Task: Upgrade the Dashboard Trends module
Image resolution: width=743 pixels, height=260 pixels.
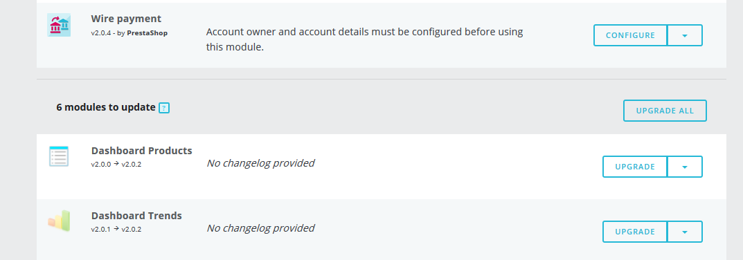Action: 635,232
